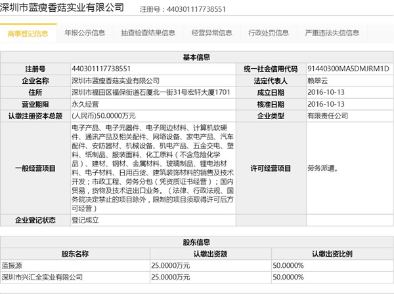Viewport: 394px width, 294px height.
Task: Click the 住所 label
Action: (35, 93)
